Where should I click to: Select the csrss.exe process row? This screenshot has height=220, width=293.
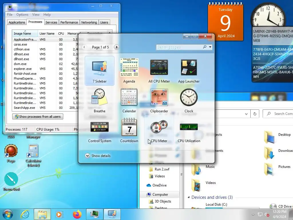tap(46, 44)
